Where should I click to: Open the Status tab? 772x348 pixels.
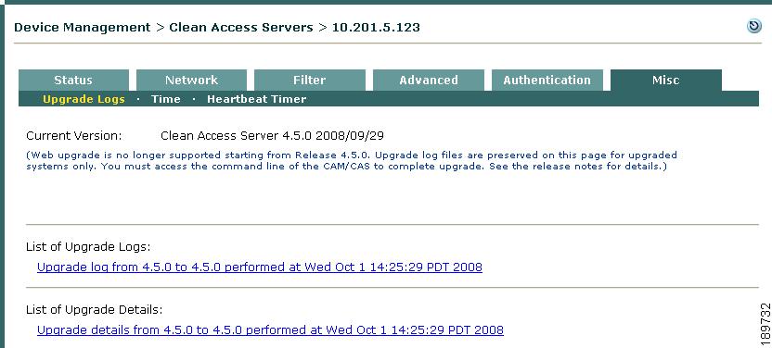click(73, 80)
